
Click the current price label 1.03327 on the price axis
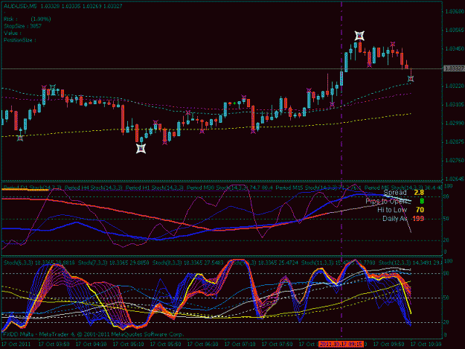pos(454,68)
